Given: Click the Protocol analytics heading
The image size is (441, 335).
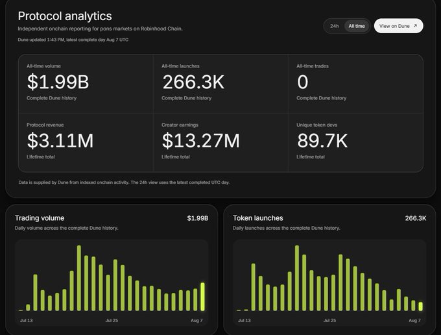Looking at the screenshot, I should coord(65,16).
